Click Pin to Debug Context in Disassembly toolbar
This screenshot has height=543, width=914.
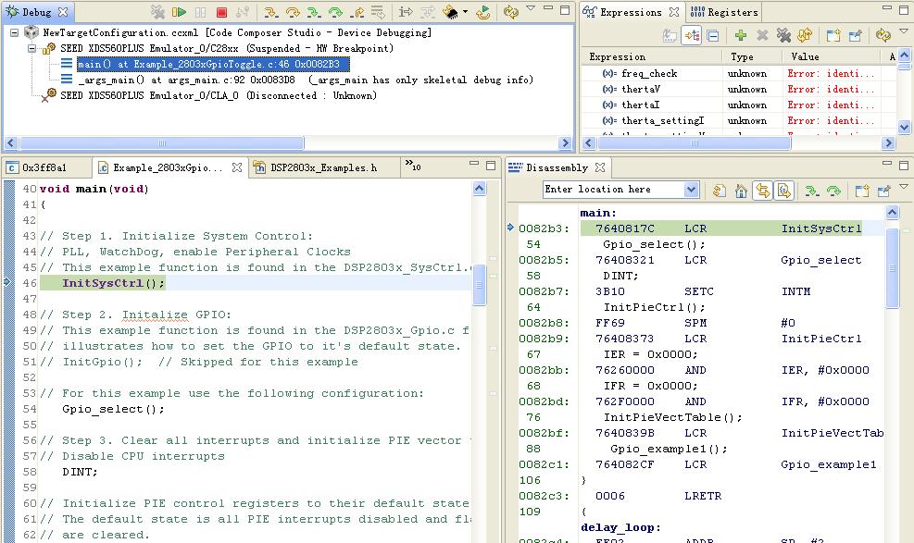(x=883, y=191)
